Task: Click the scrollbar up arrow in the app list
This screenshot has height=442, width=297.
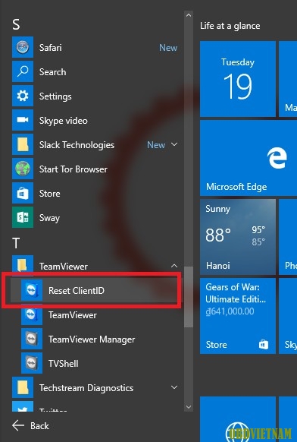Action: pyautogui.click(x=189, y=15)
